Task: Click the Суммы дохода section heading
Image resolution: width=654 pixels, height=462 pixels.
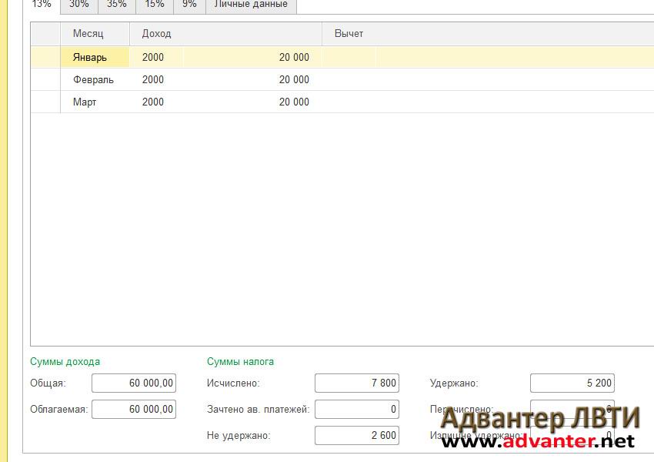Action: (65, 361)
